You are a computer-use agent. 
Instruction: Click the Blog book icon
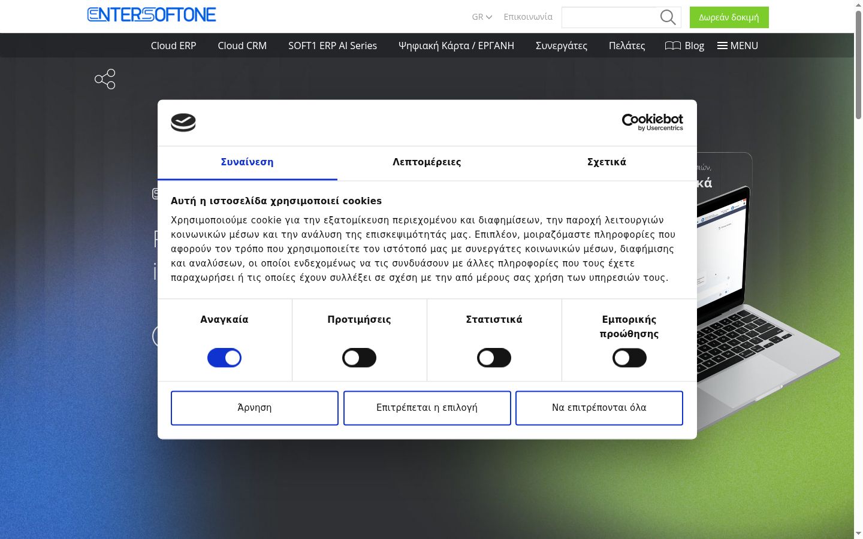pyautogui.click(x=673, y=46)
